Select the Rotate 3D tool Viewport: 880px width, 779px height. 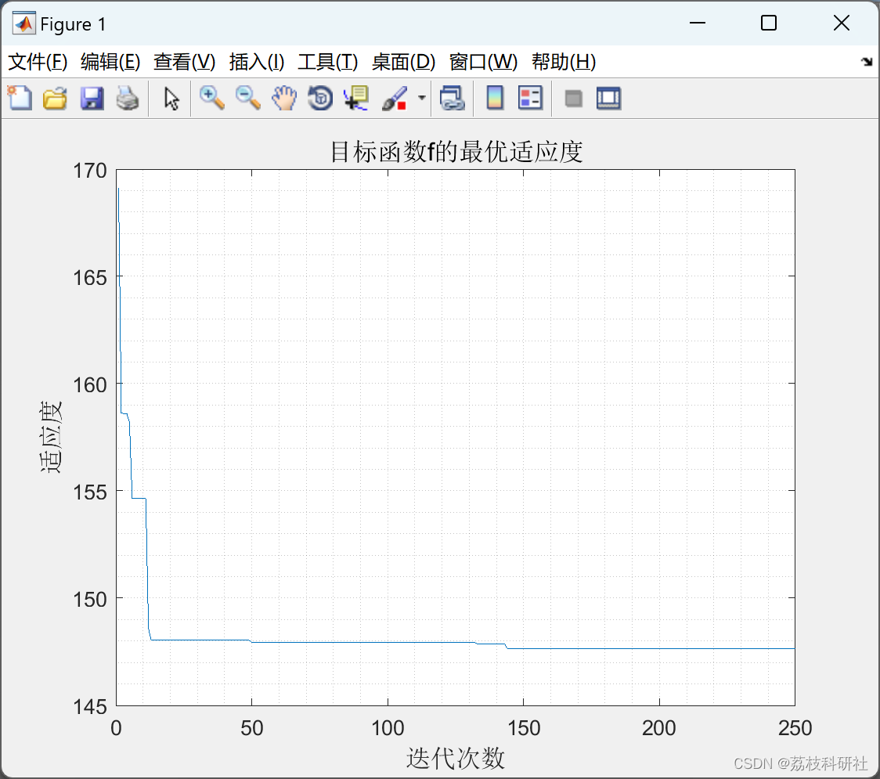(x=320, y=98)
